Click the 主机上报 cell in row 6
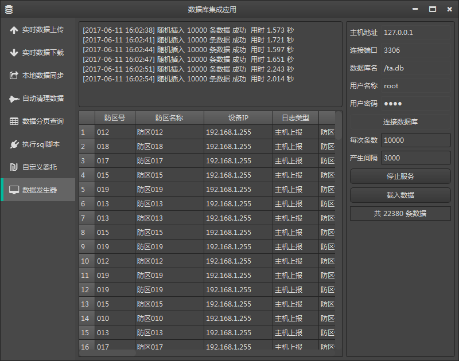Viewport: 459px width, 361px height. pos(295,204)
